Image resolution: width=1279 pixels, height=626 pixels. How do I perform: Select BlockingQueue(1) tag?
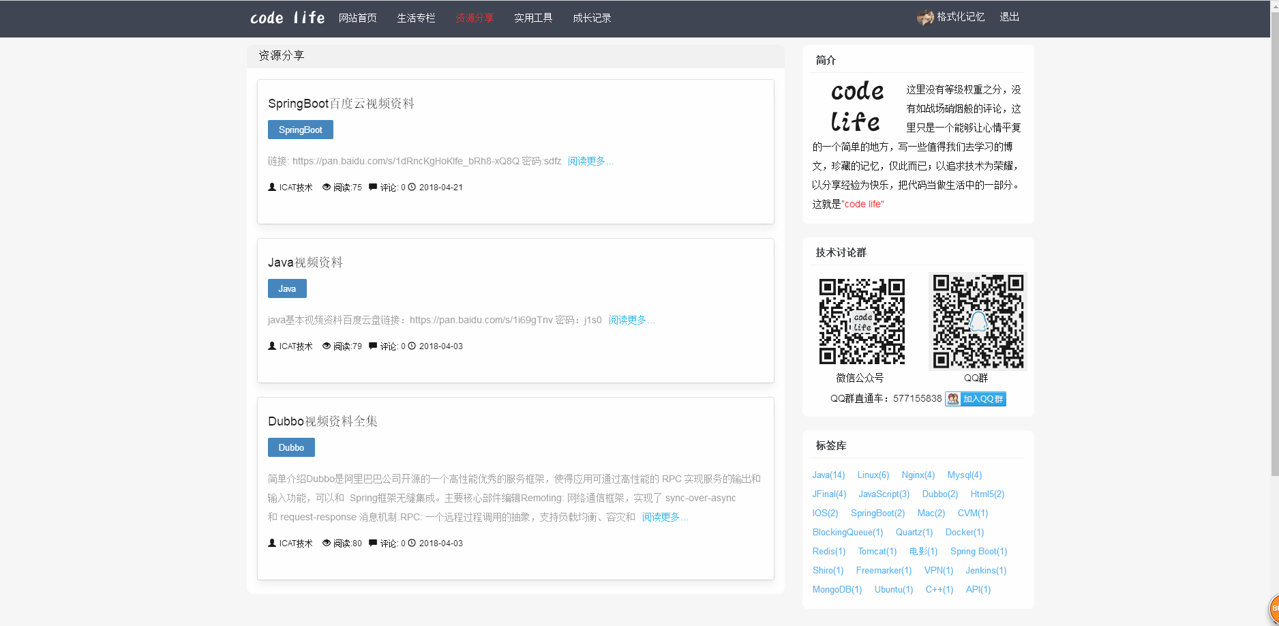click(847, 532)
